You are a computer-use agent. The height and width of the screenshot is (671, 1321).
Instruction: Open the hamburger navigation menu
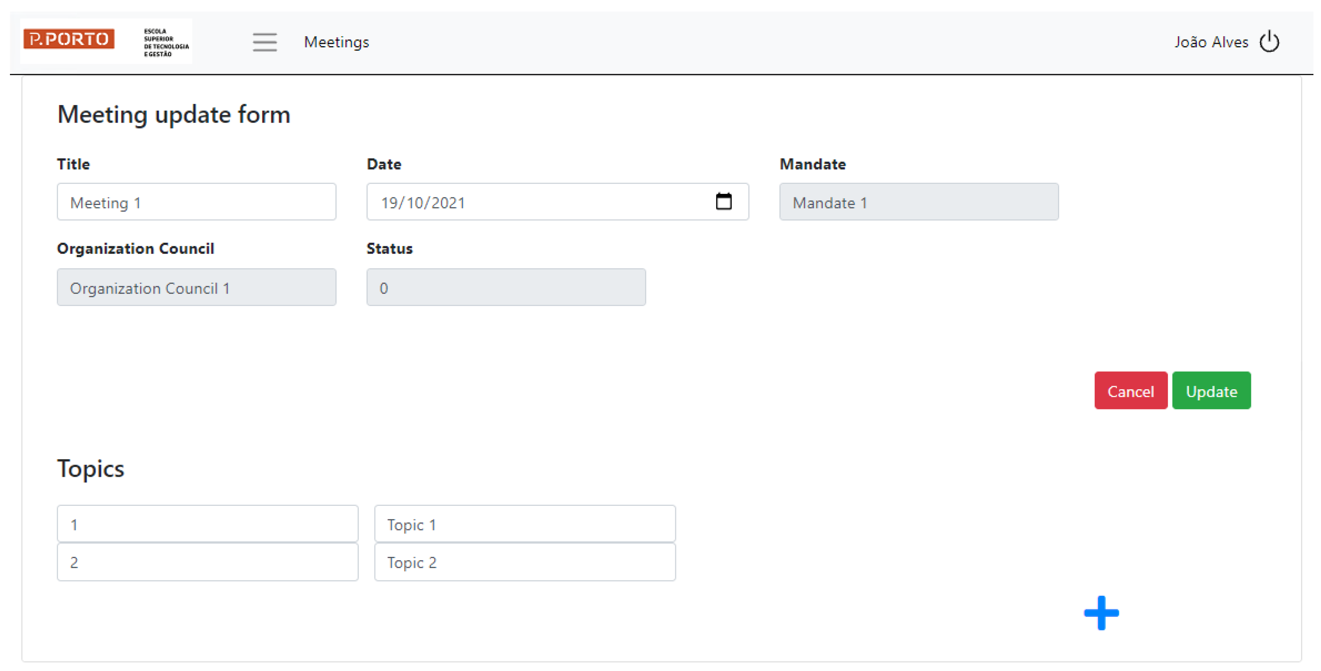pyautogui.click(x=265, y=42)
